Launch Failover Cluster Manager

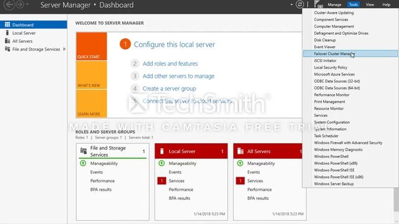pyautogui.click(x=350, y=54)
